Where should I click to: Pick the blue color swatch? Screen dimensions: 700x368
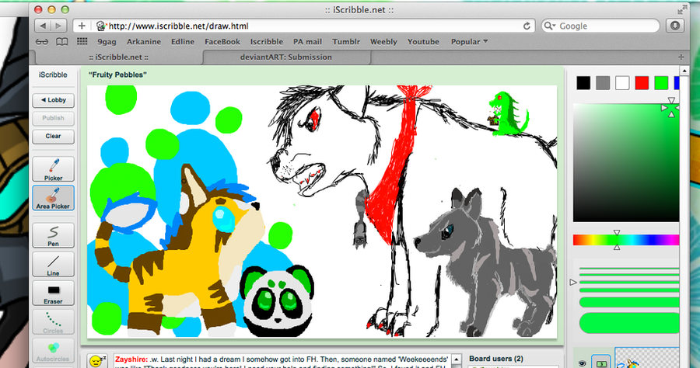677,83
